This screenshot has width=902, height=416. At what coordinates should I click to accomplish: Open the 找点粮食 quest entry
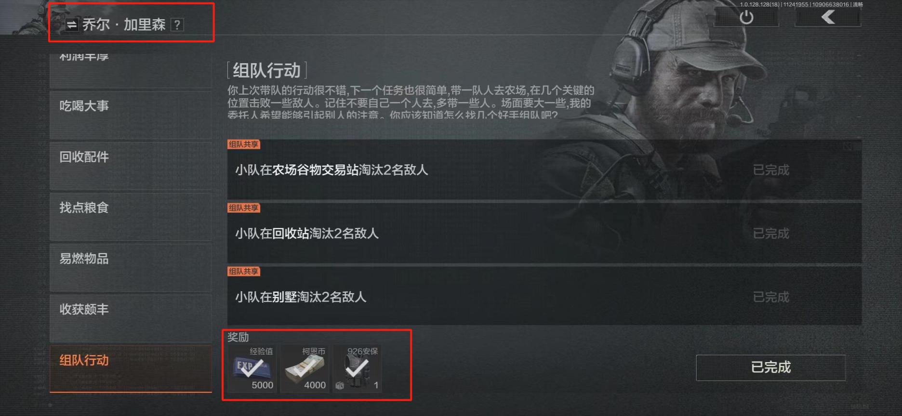pyautogui.click(x=131, y=217)
